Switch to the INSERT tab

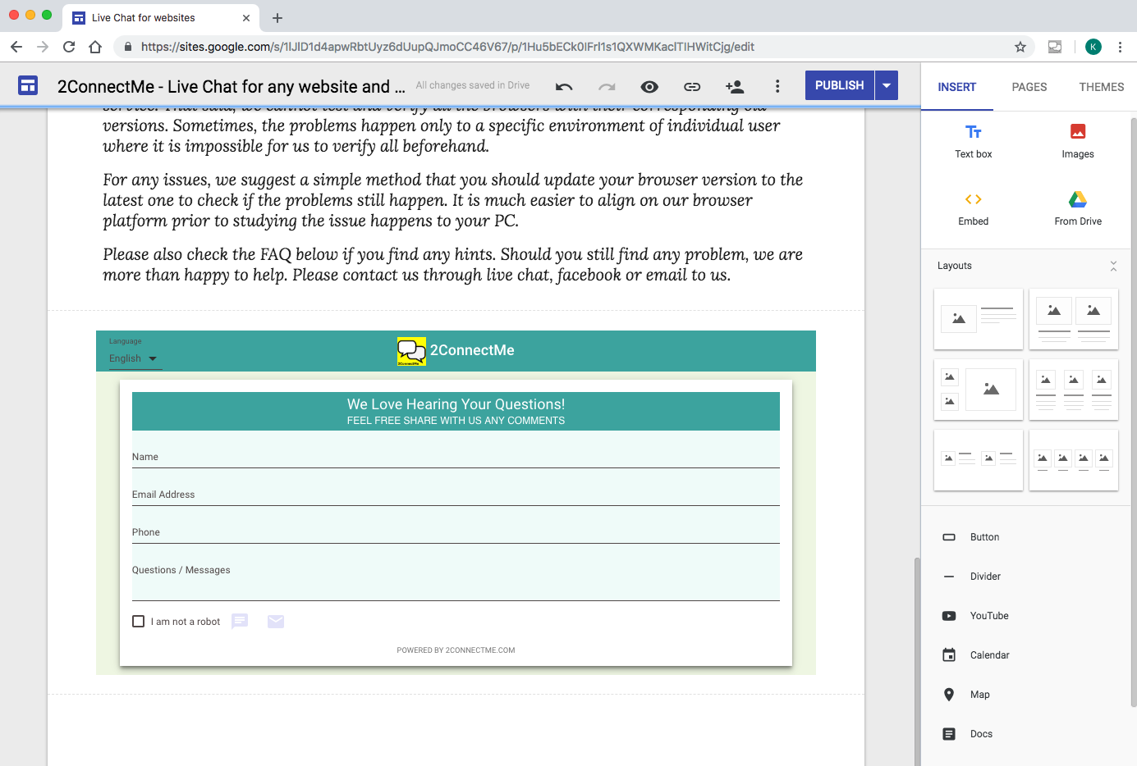click(957, 87)
